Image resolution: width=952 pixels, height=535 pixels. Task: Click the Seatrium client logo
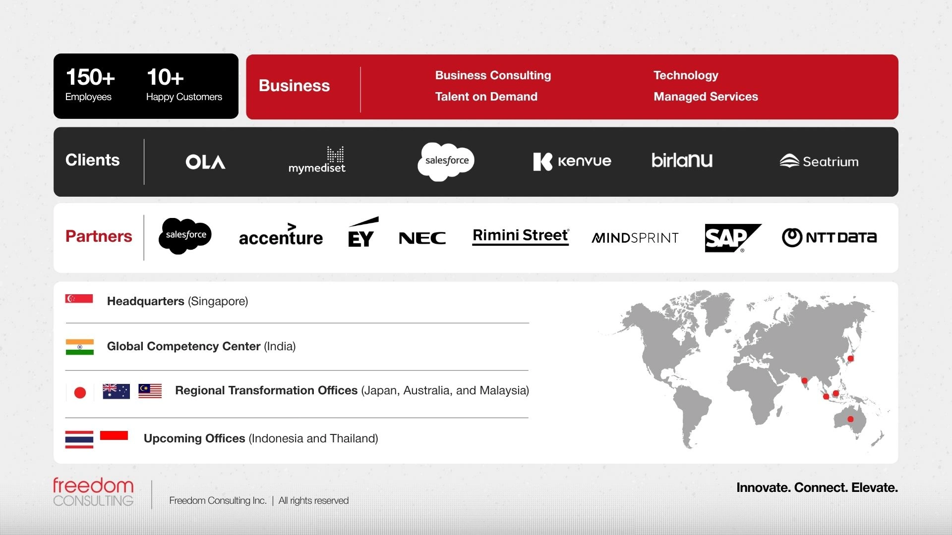pyautogui.click(x=819, y=161)
